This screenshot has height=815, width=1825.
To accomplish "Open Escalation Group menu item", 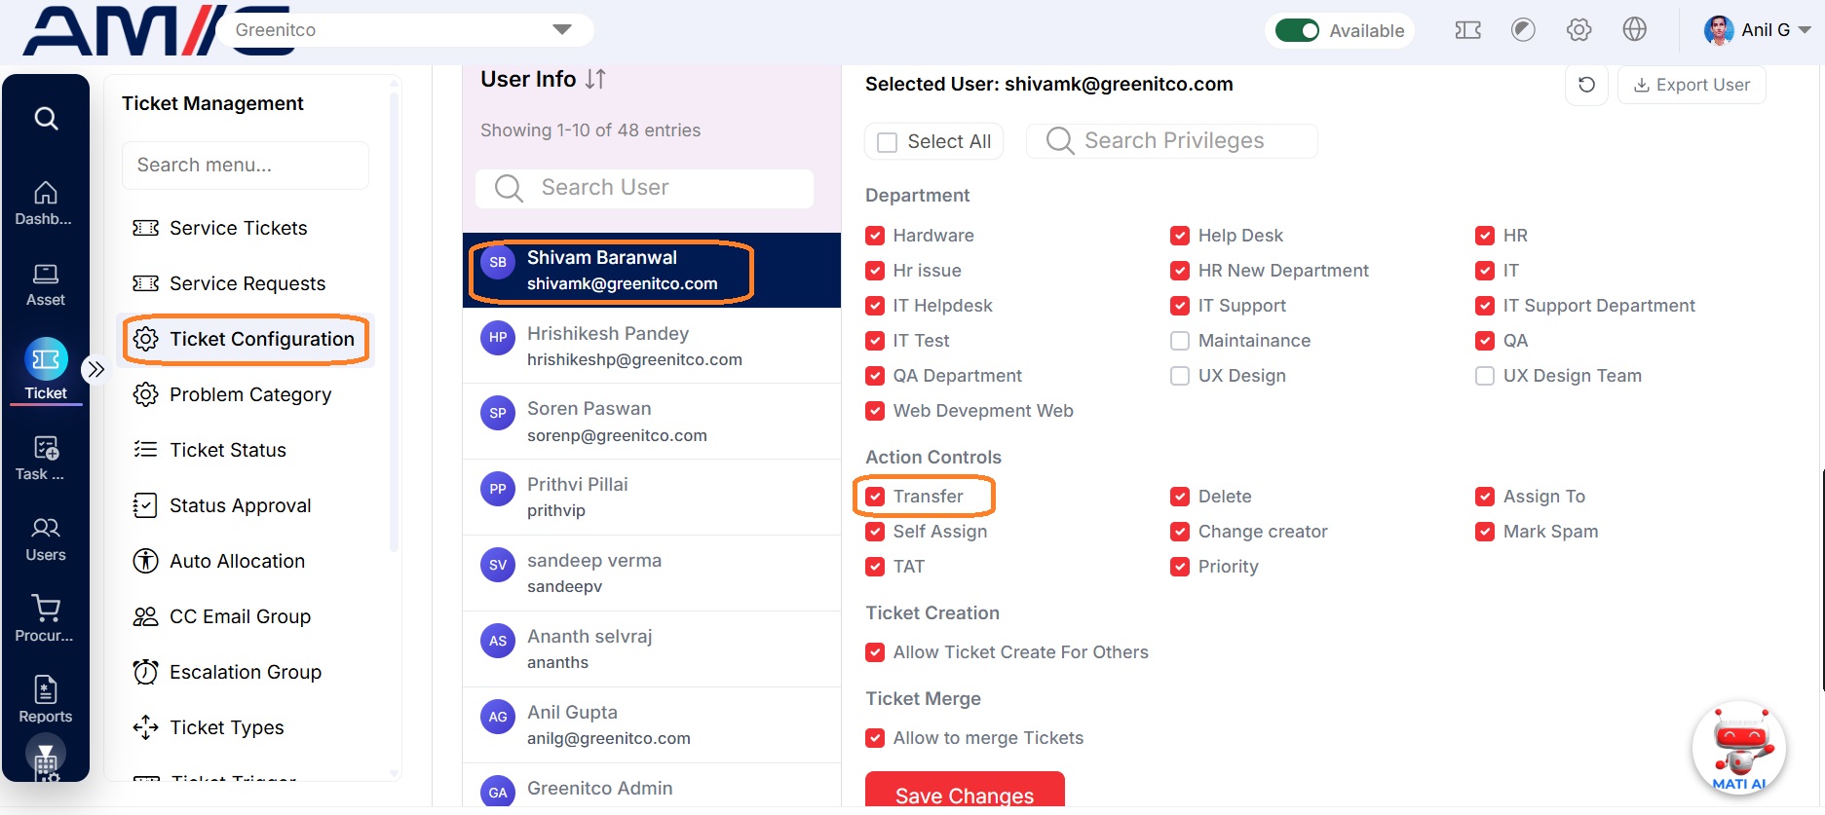I will [x=245, y=672].
